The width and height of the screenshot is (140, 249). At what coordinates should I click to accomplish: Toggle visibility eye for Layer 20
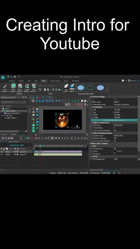pos(2,152)
